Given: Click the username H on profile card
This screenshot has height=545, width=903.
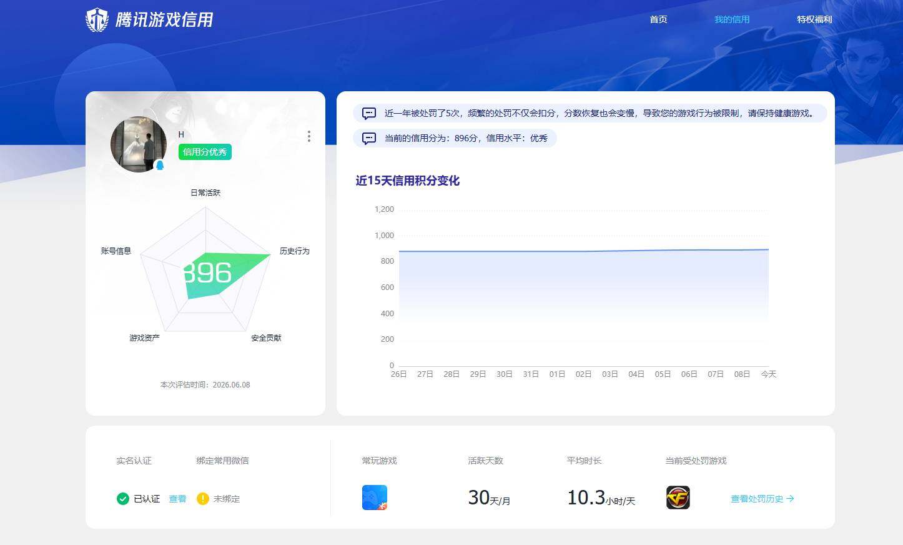Looking at the screenshot, I should [x=181, y=134].
